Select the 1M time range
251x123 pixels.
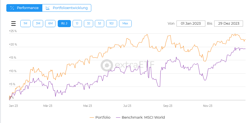[x=25, y=24]
